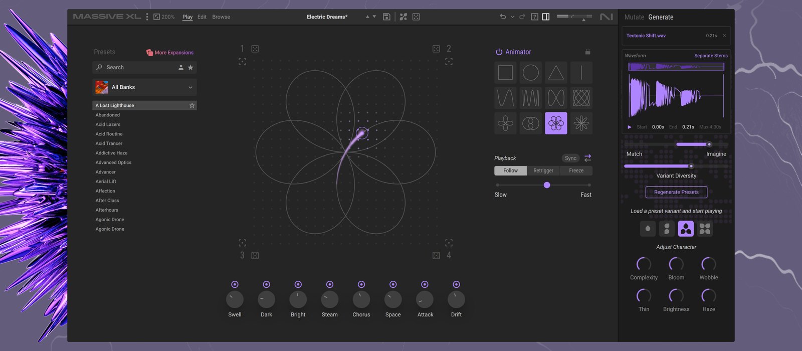Viewport: 802px width, 351px height.
Task: Open the help question mark icon
Action: coord(535,17)
